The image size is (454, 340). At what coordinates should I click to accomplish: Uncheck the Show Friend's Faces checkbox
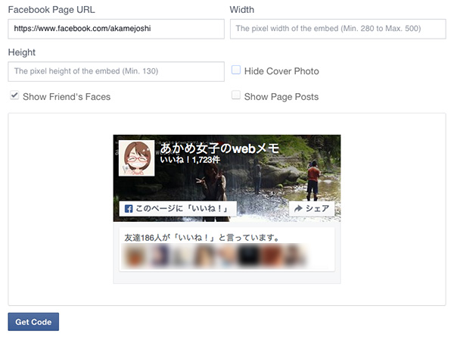(x=14, y=95)
